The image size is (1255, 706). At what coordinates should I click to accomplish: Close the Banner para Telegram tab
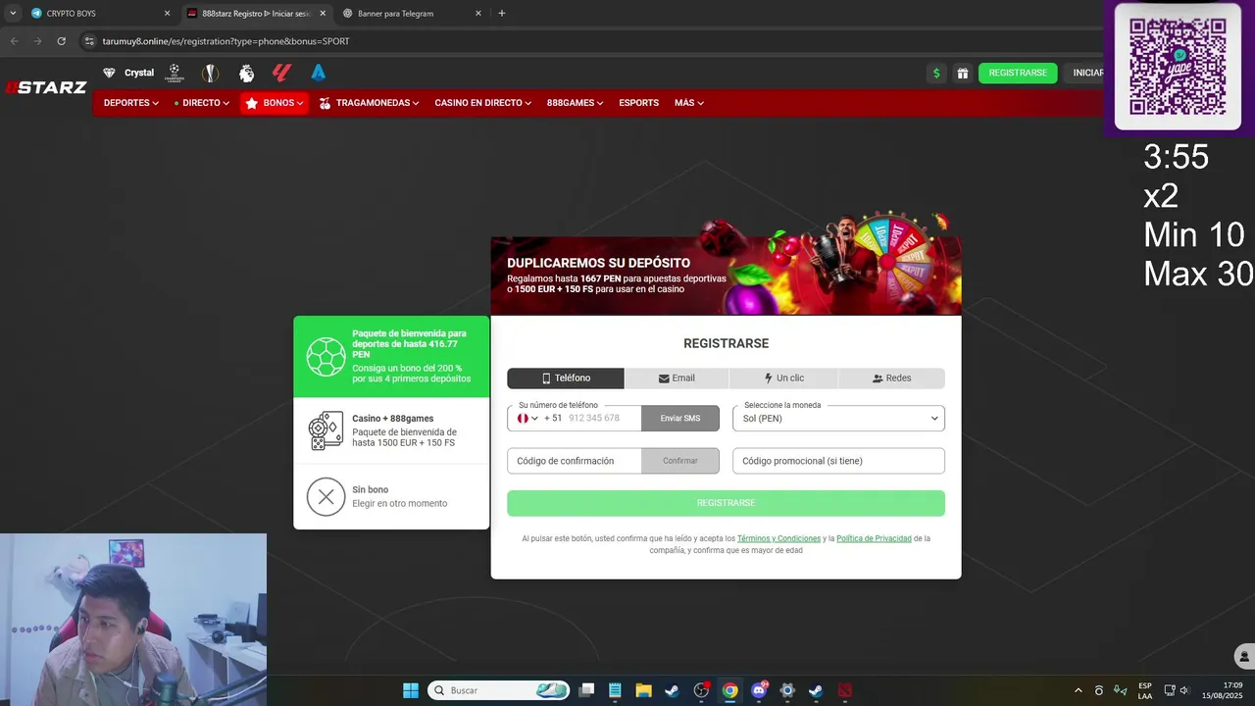[478, 14]
